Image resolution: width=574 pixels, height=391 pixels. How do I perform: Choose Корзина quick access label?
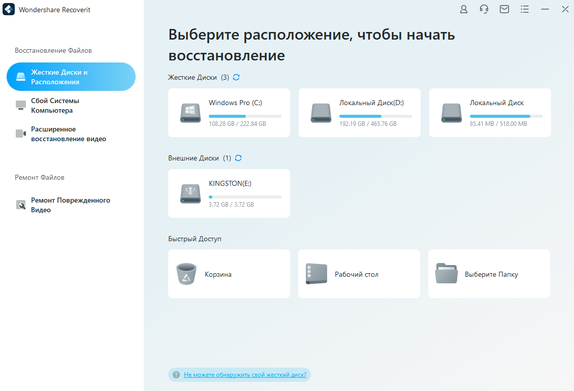(218, 274)
